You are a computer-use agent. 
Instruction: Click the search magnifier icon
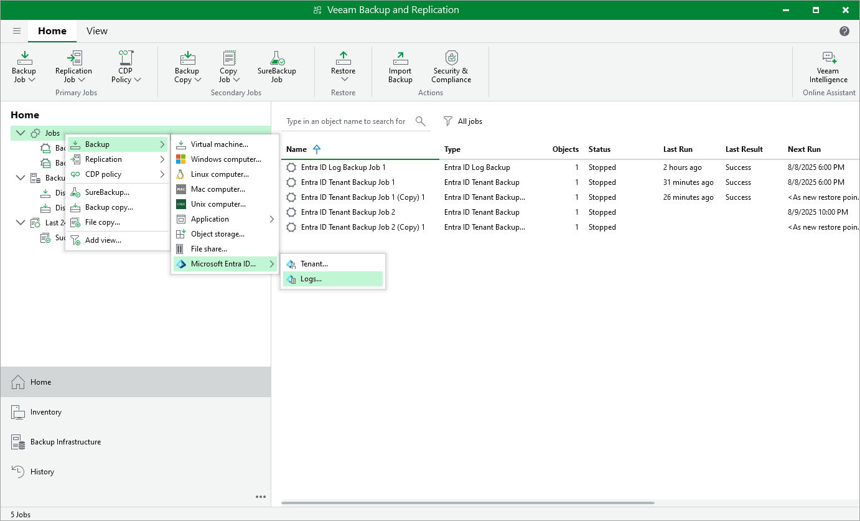[x=421, y=121]
